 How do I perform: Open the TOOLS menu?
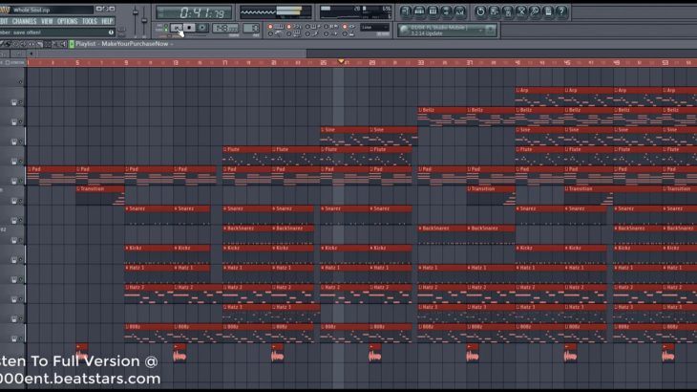(90, 21)
